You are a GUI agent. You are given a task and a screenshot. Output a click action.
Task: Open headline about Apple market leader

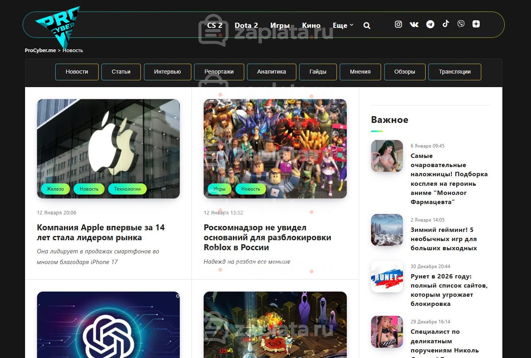(101, 232)
